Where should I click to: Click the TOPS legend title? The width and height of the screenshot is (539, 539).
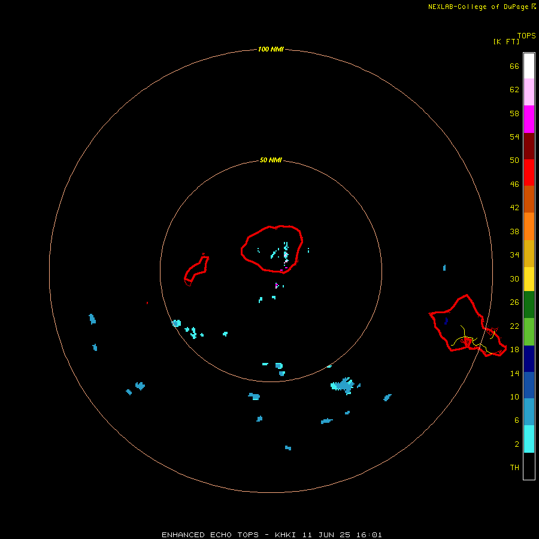tap(526, 35)
